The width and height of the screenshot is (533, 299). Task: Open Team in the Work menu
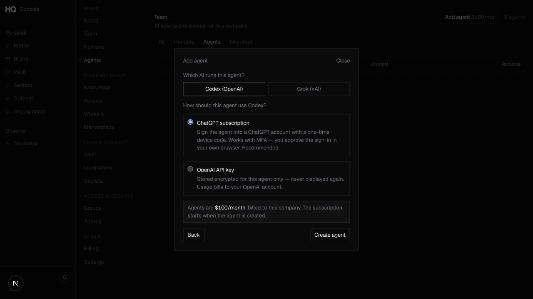click(90, 34)
